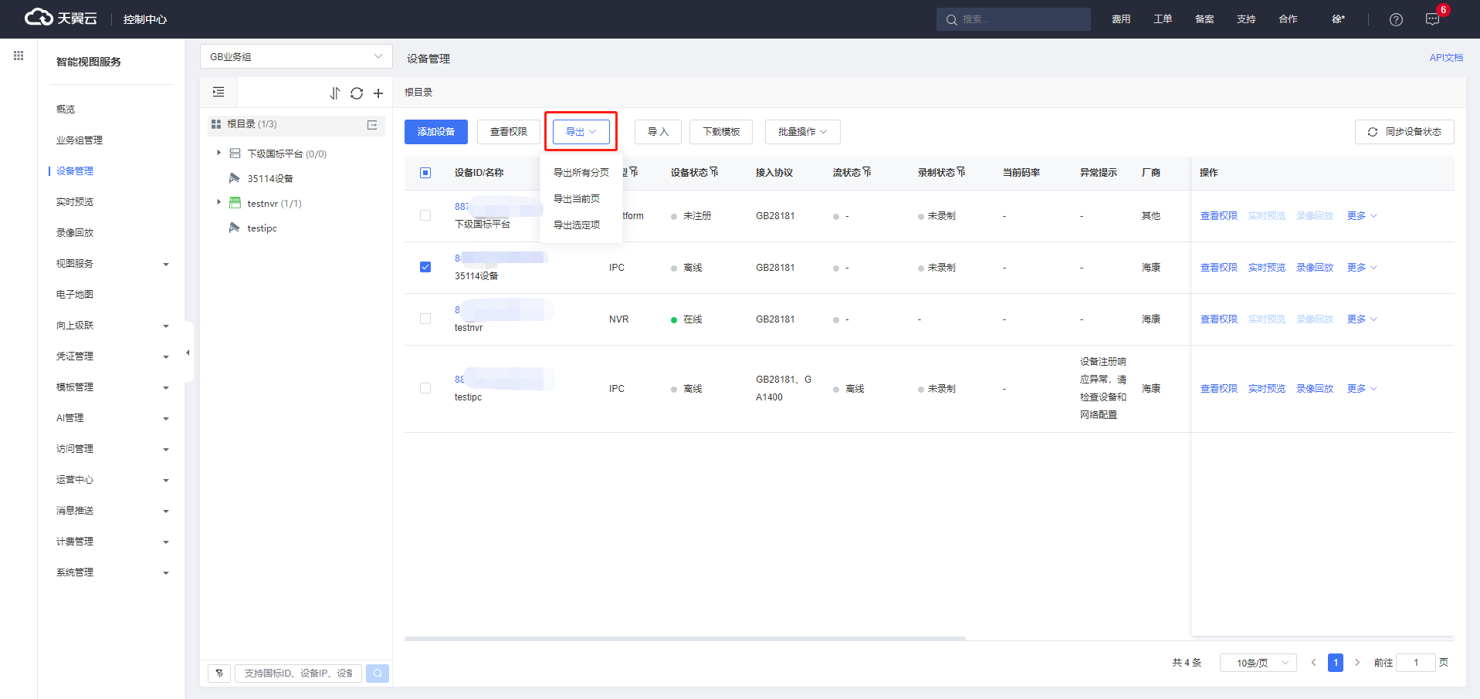Click the 添加设备 button
This screenshot has width=1480, height=699.
(x=436, y=132)
